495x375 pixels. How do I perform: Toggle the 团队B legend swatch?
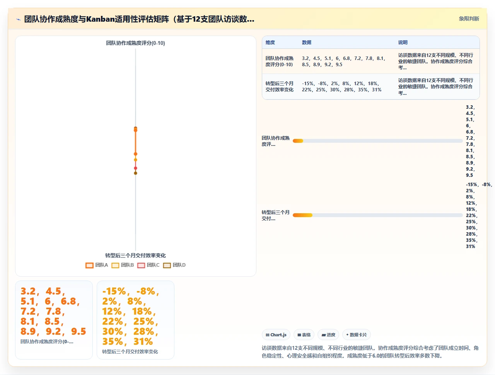point(115,265)
